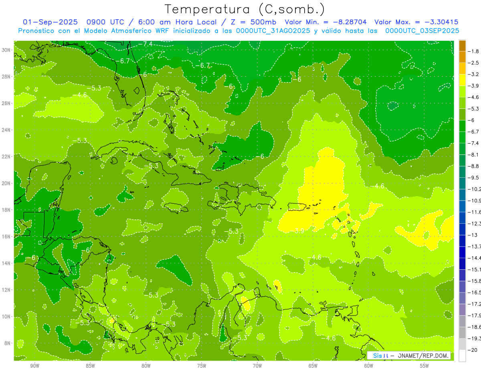Click the colorbar swatch between -4.6 and -5.3
Screen dimensions: 481x371
click(x=462, y=103)
